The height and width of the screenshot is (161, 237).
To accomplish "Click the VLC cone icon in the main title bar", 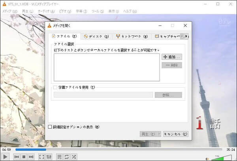I will pyautogui.click(x=4, y=4).
